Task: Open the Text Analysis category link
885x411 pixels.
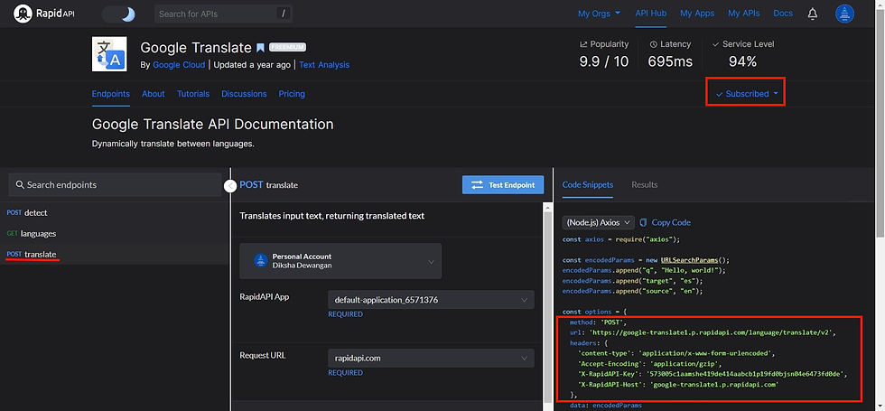Action: 324,65
